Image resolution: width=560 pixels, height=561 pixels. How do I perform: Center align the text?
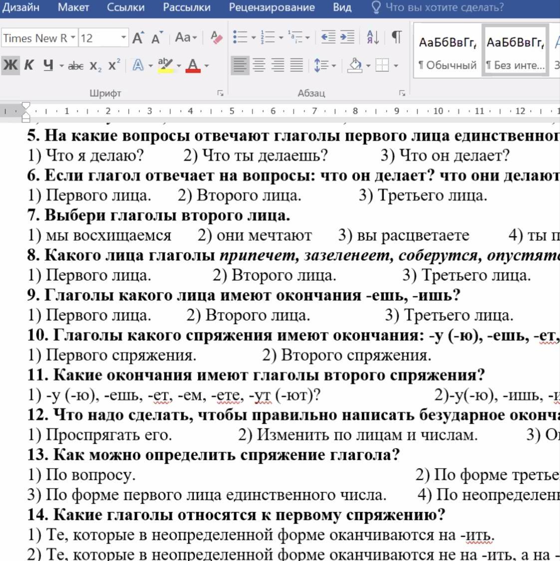click(259, 65)
